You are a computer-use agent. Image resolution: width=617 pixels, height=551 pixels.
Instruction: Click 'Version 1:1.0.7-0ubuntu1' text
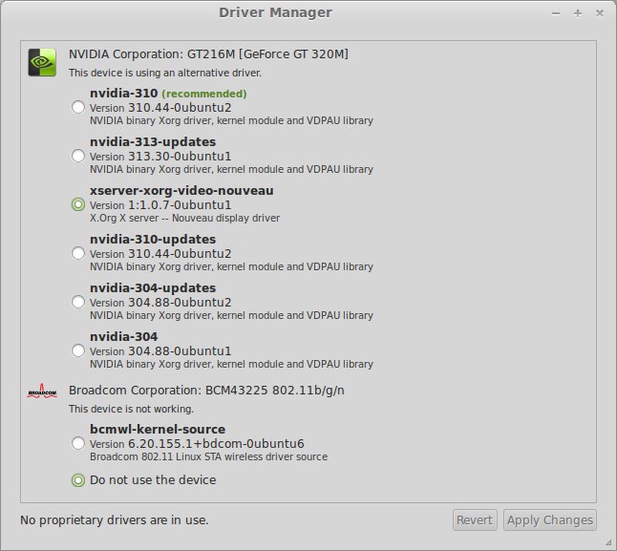pyautogui.click(x=160, y=205)
